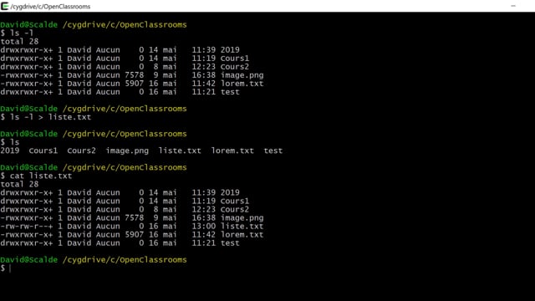Click the '-rw-rw-r--+' permissions string

click(x=27, y=227)
